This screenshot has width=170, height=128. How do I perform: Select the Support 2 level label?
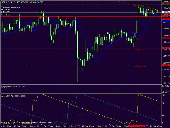pos(140,50)
